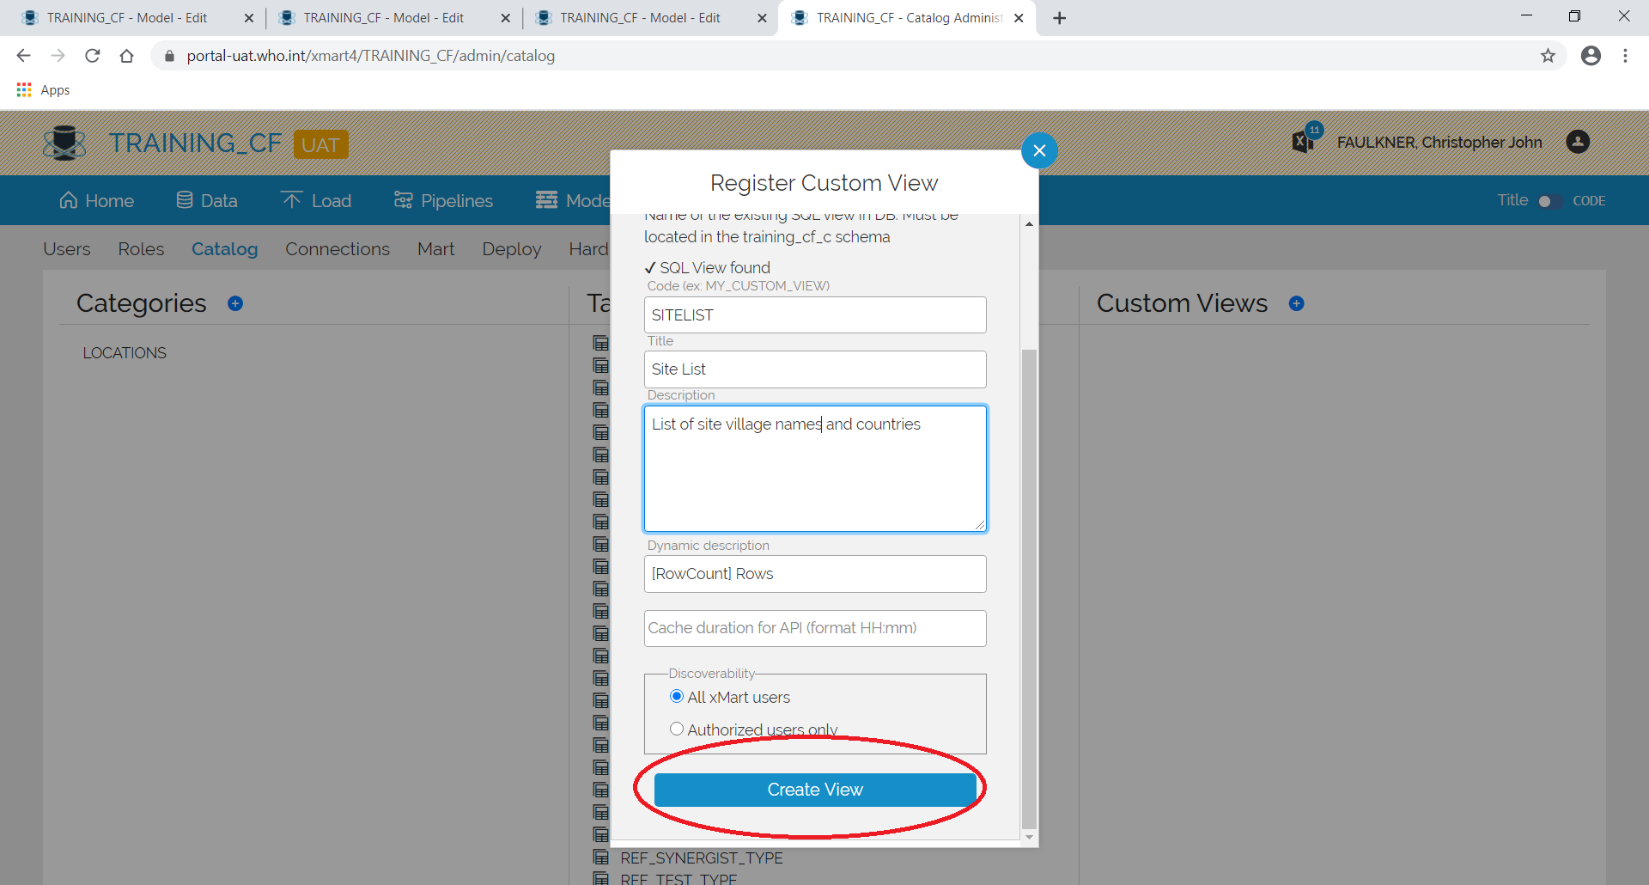
Task: Click the dialog scrollbar down arrow
Action: [1029, 837]
